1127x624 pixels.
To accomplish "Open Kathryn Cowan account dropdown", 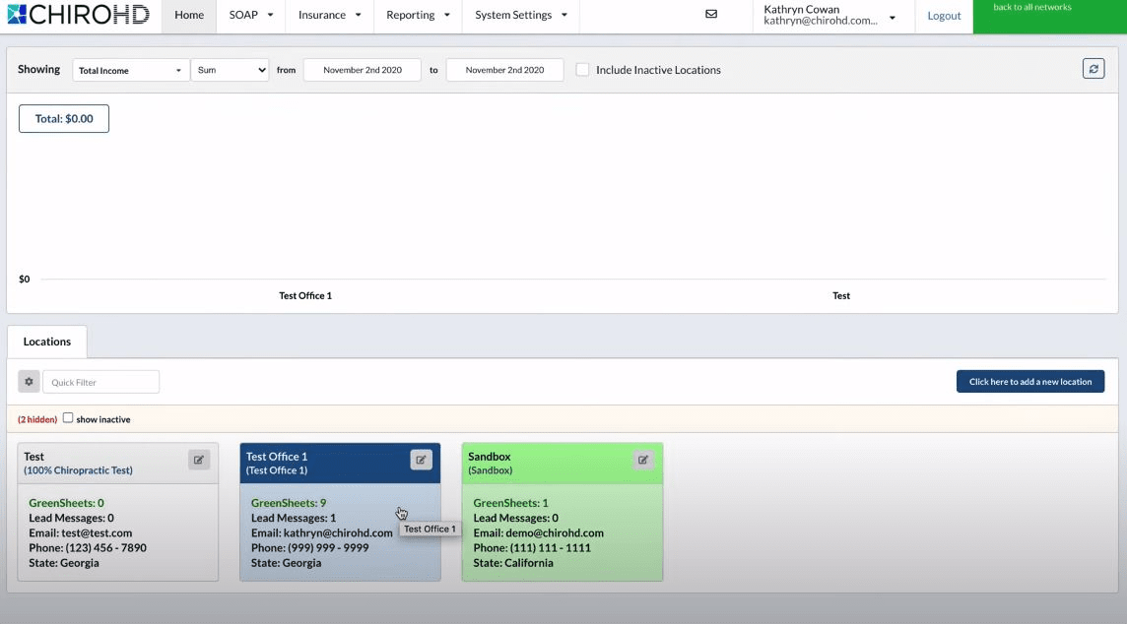I will click(829, 16).
